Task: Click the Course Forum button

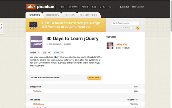Action: [x=94, y=78]
